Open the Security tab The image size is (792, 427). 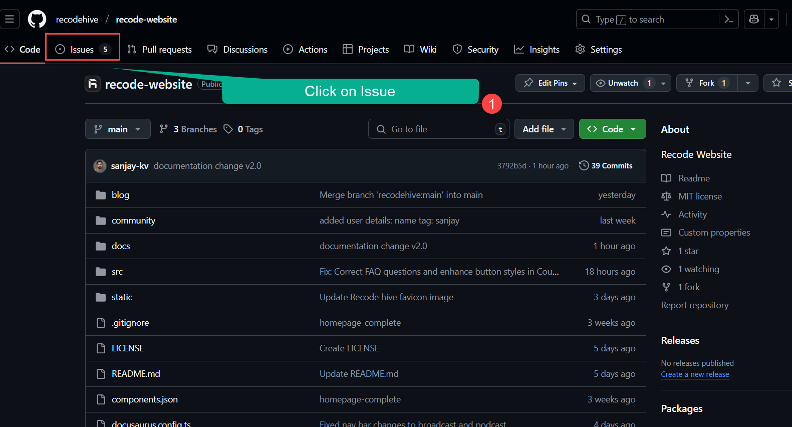tap(476, 49)
